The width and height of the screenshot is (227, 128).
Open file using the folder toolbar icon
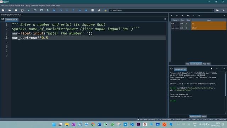coord(10,10)
